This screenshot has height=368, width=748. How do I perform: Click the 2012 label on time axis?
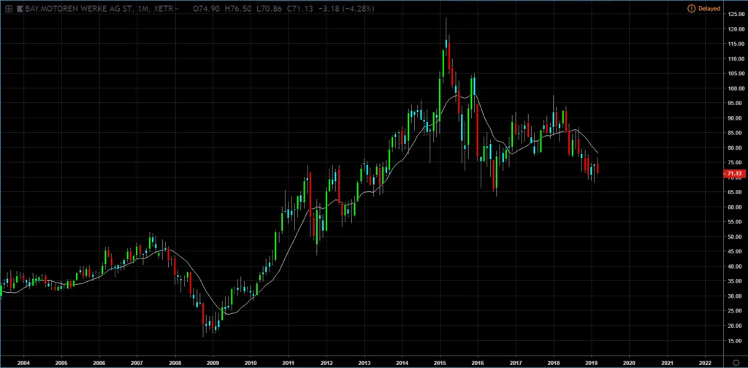tap(327, 362)
